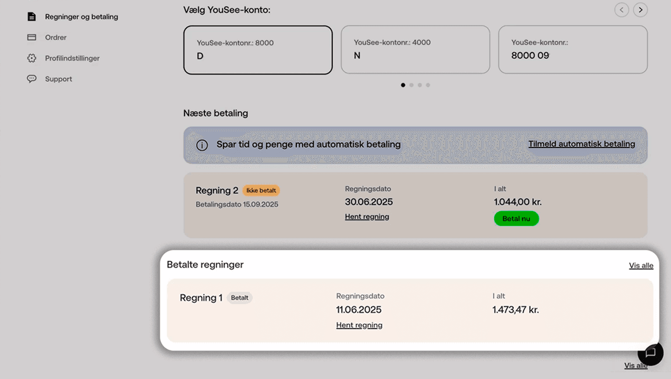
Task: Download Regning 1 via Hent regning
Action: [359, 325]
